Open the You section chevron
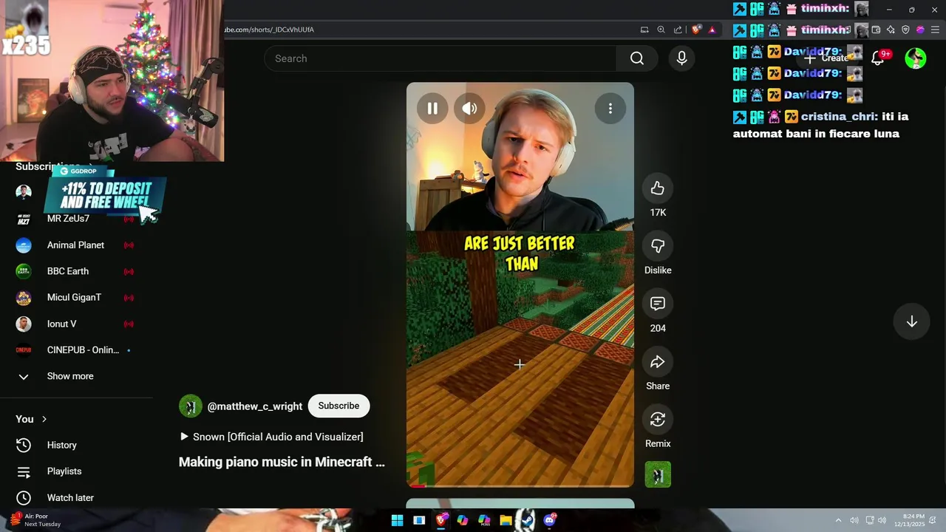The image size is (946, 532). tap(44, 419)
